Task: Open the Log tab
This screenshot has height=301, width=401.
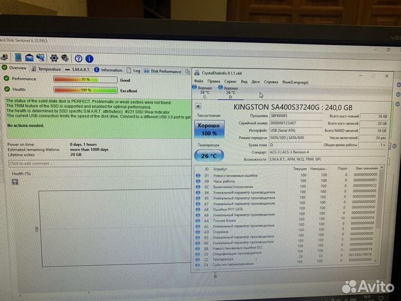Action: 134,70
